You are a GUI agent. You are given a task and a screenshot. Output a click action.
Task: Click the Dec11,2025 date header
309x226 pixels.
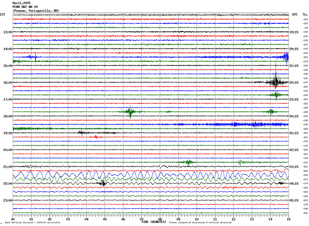pyautogui.click(x=21, y=3)
